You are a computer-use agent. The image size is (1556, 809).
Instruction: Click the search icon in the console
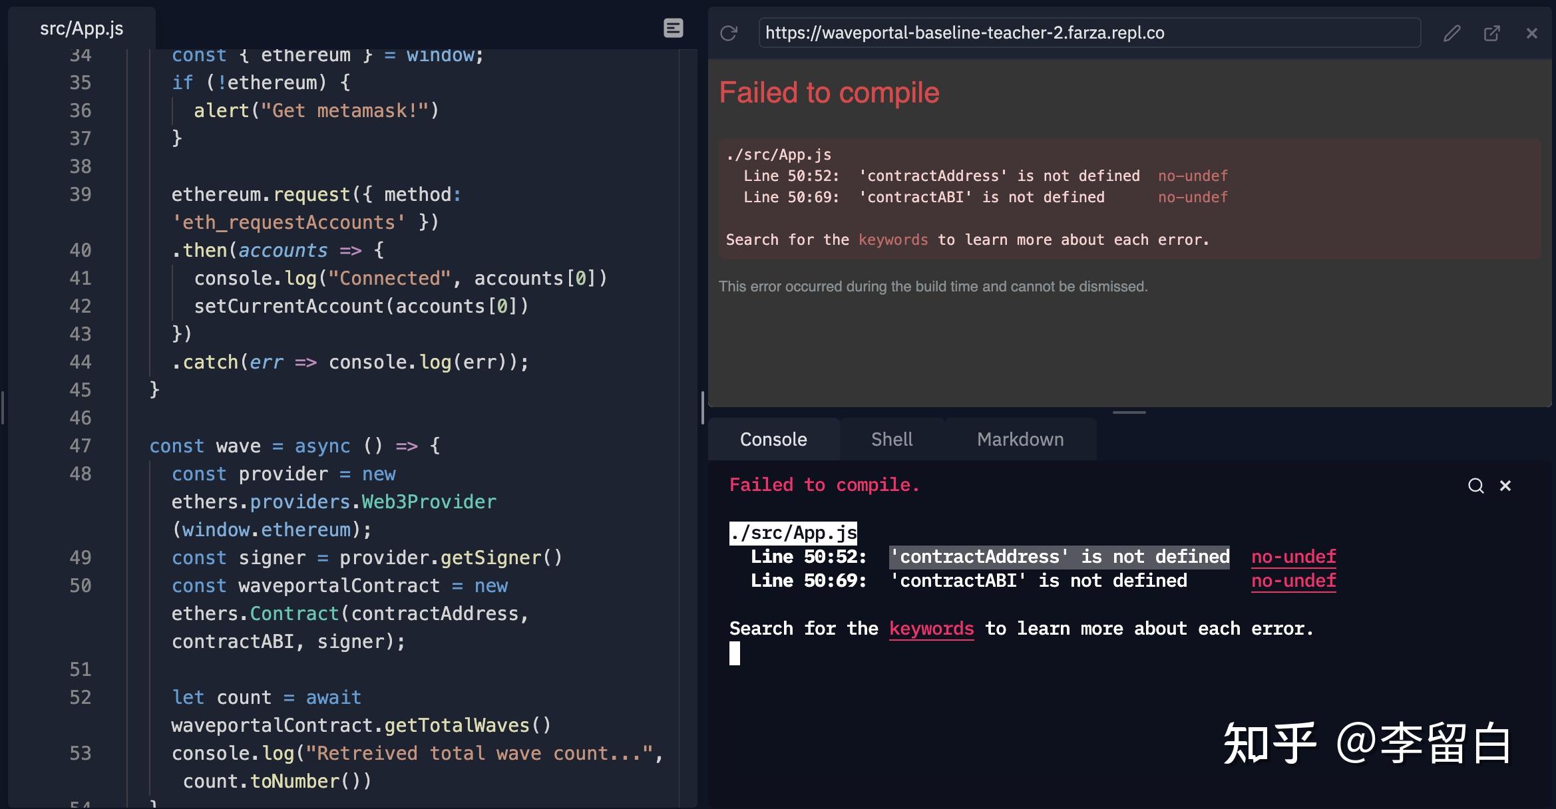[1476, 486]
